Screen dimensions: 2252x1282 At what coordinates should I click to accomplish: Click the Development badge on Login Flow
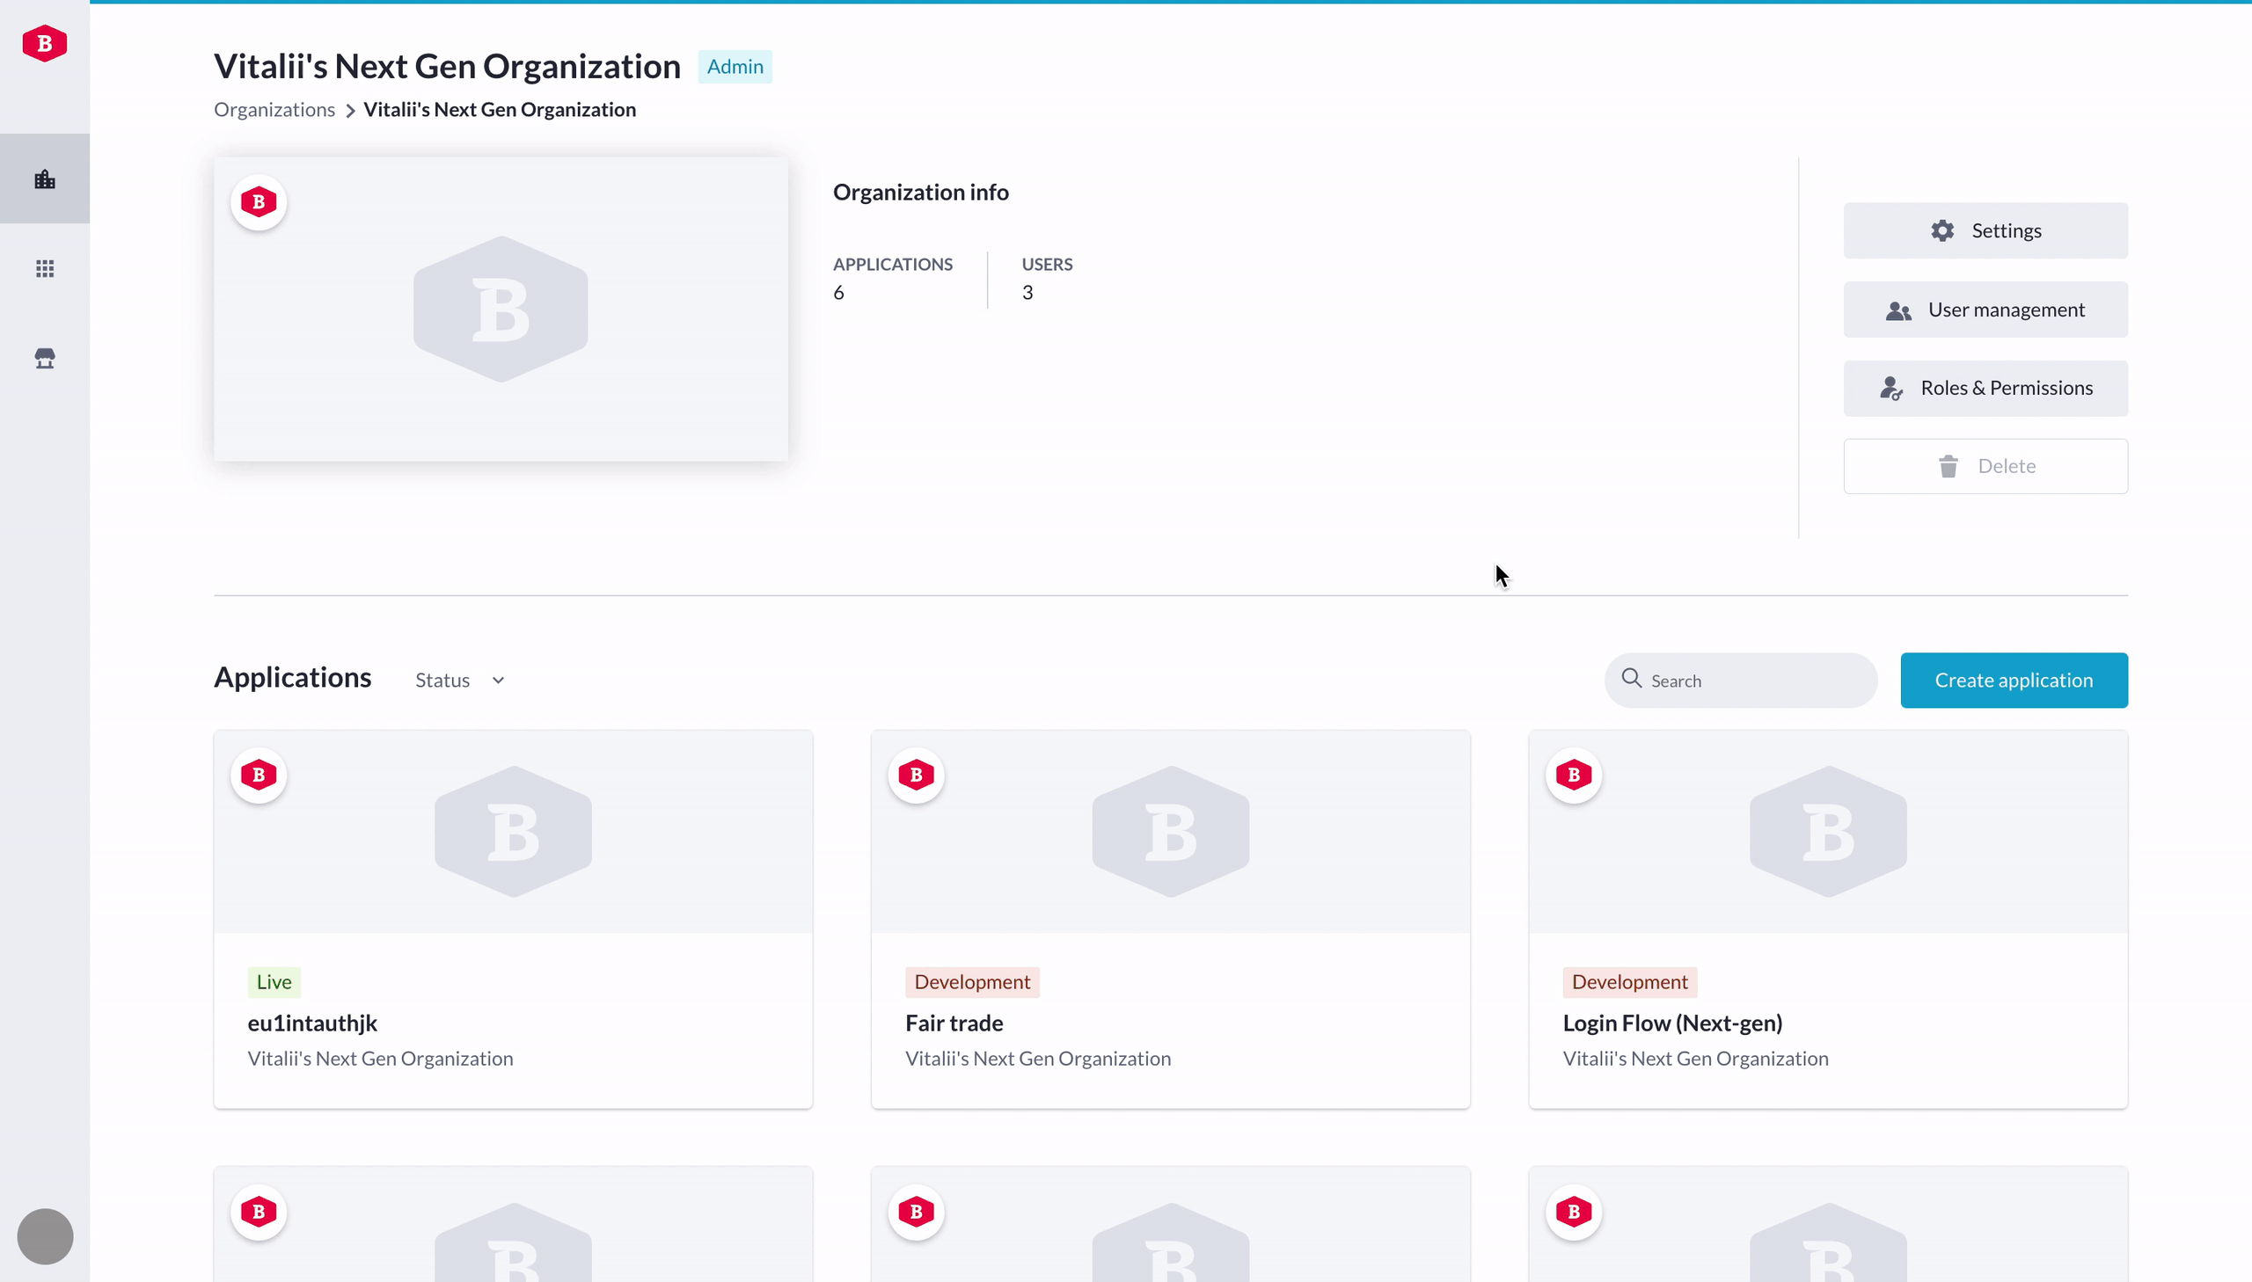[1629, 982]
